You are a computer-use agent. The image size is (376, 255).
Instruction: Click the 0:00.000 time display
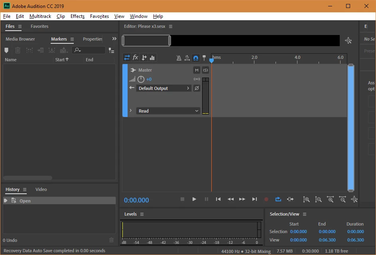136,200
